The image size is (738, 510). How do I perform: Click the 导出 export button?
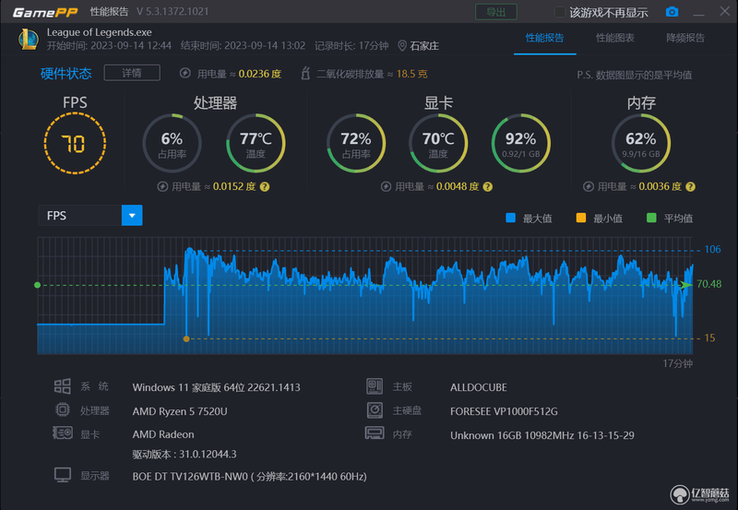click(x=496, y=12)
